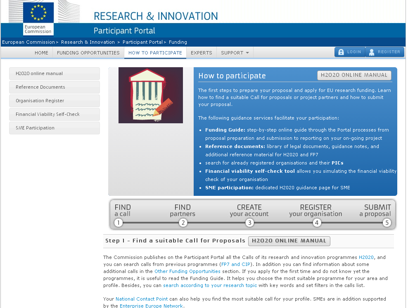408x308 pixels.
Task: Open H2020 online manual in sidebar
Action: pyautogui.click(x=55, y=73)
